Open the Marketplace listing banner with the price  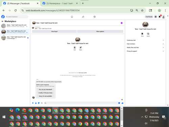(78, 28)
